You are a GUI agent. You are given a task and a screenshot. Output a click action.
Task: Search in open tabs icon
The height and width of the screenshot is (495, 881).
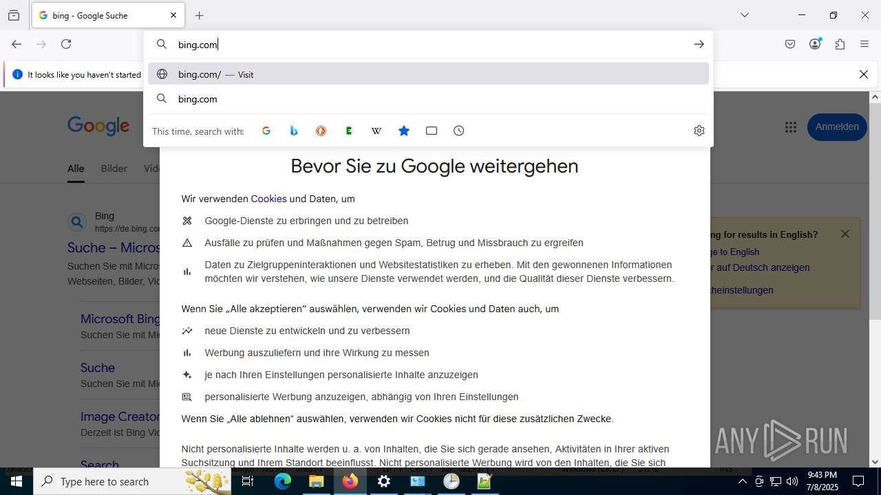[432, 131]
